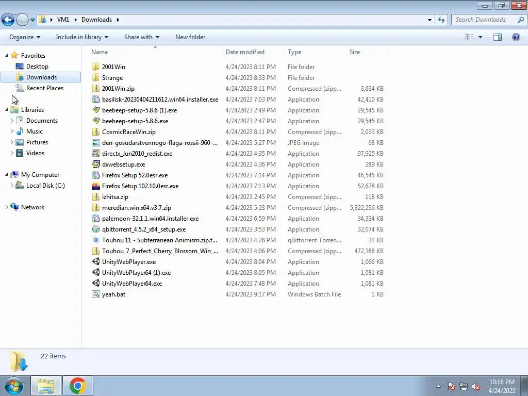
Task: Select the beebeep-setup-5.8.6.exe icon
Action: tap(95, 121)
